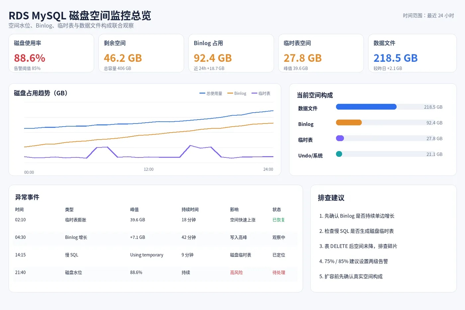This screenshot has width=465, height=310.
Task: Click the 已定位 status
Action: click(x=279, y=255)
